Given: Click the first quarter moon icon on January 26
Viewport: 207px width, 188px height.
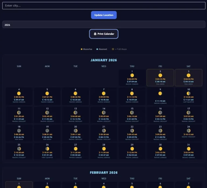Looking at the screenshot, I should (47, 149).
